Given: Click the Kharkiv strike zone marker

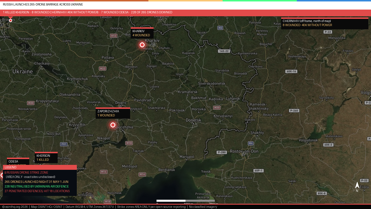Looking at the screenshot, I should pos(142,45).
